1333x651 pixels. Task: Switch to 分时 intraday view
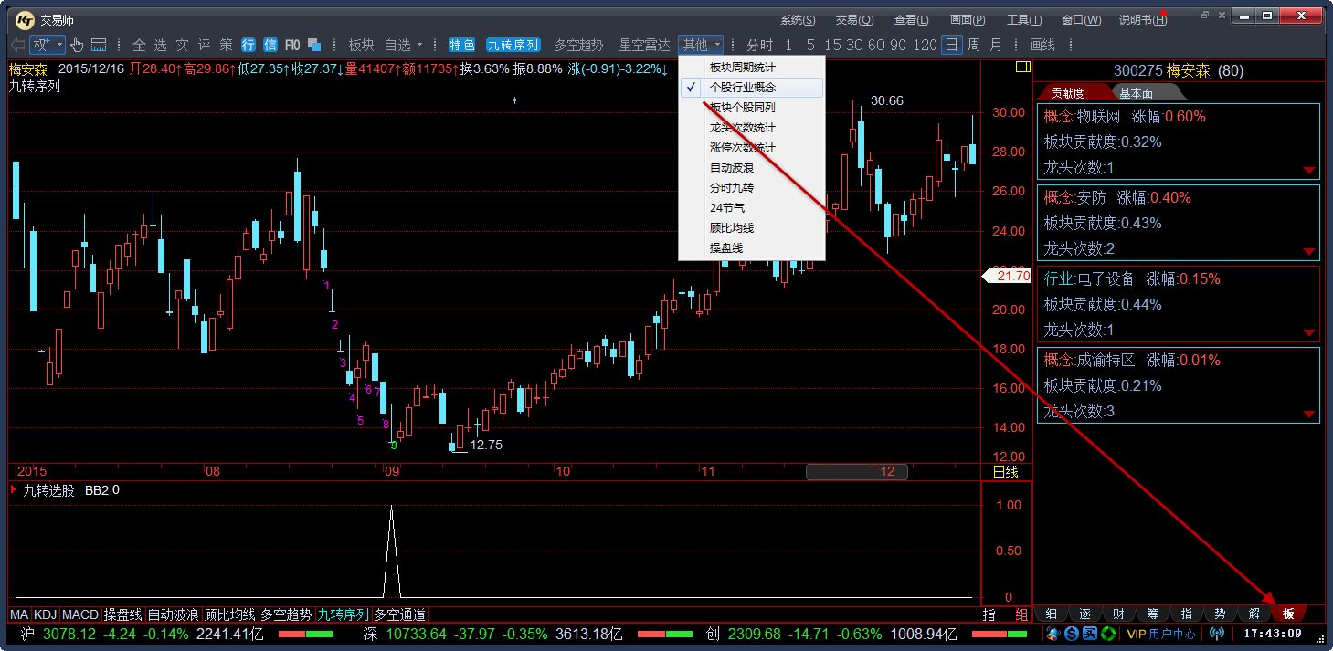point(760,45)
